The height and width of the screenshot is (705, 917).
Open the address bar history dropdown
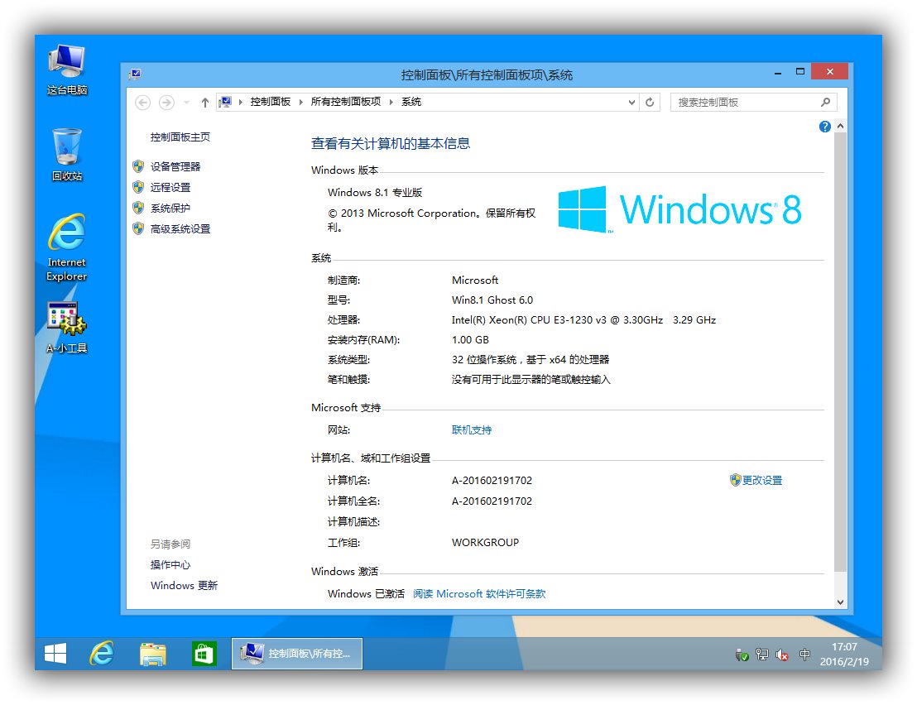pos(631,103)
